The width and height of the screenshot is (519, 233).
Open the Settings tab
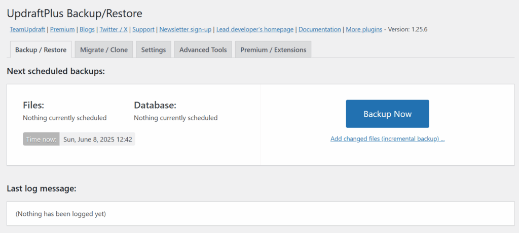154,50
